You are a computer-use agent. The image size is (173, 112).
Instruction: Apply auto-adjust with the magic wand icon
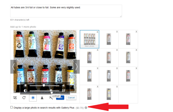pyautogui.click(x=51, y=98)
